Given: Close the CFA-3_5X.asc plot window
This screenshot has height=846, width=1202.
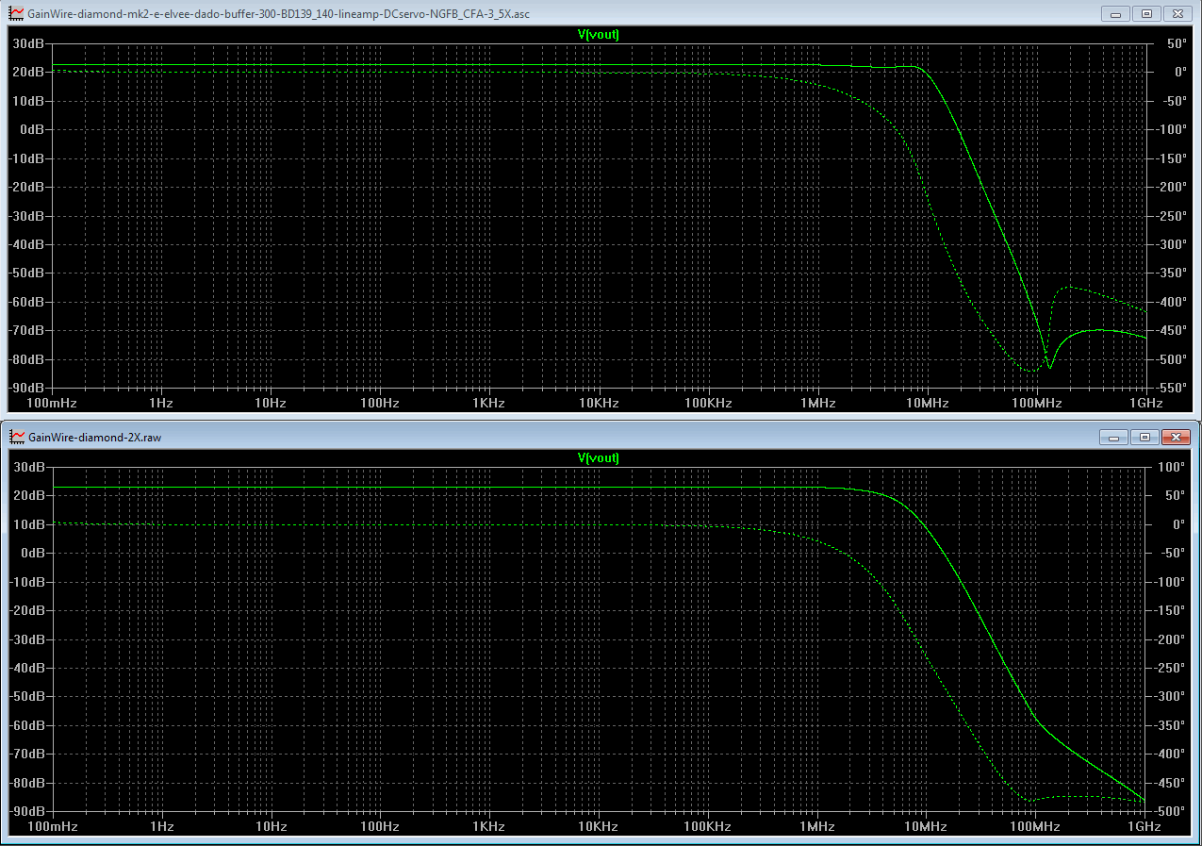Looking at the screenshot, I should tap(1177, 14).
